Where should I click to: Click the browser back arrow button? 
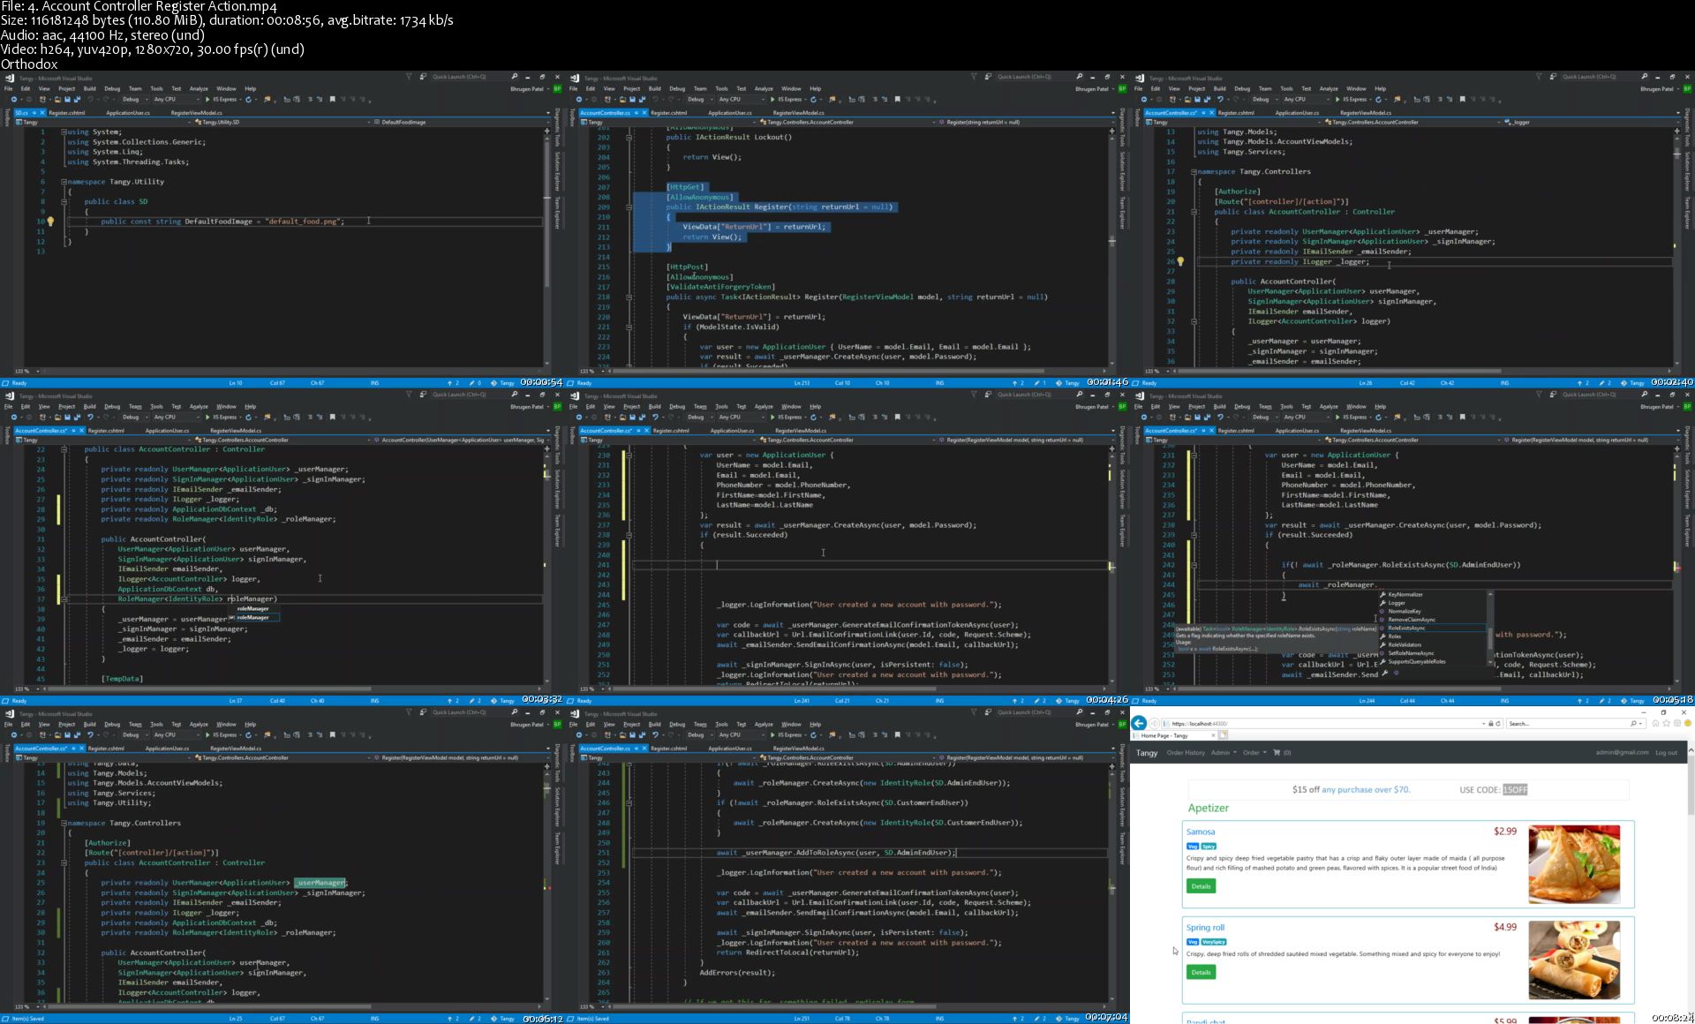[1139, 723]
